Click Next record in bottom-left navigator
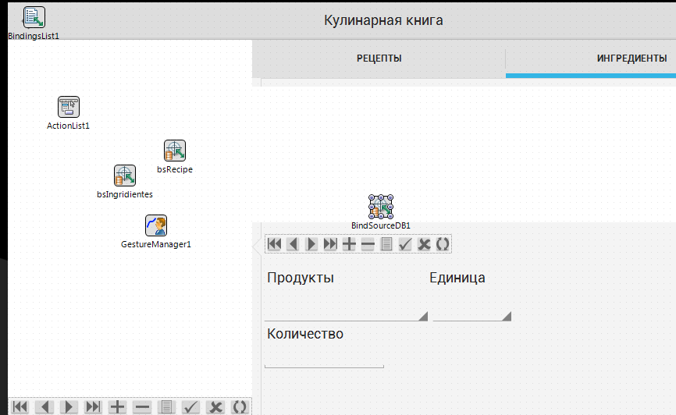Image resolution: width=676 pixels, height=415 pixels. 69,406
